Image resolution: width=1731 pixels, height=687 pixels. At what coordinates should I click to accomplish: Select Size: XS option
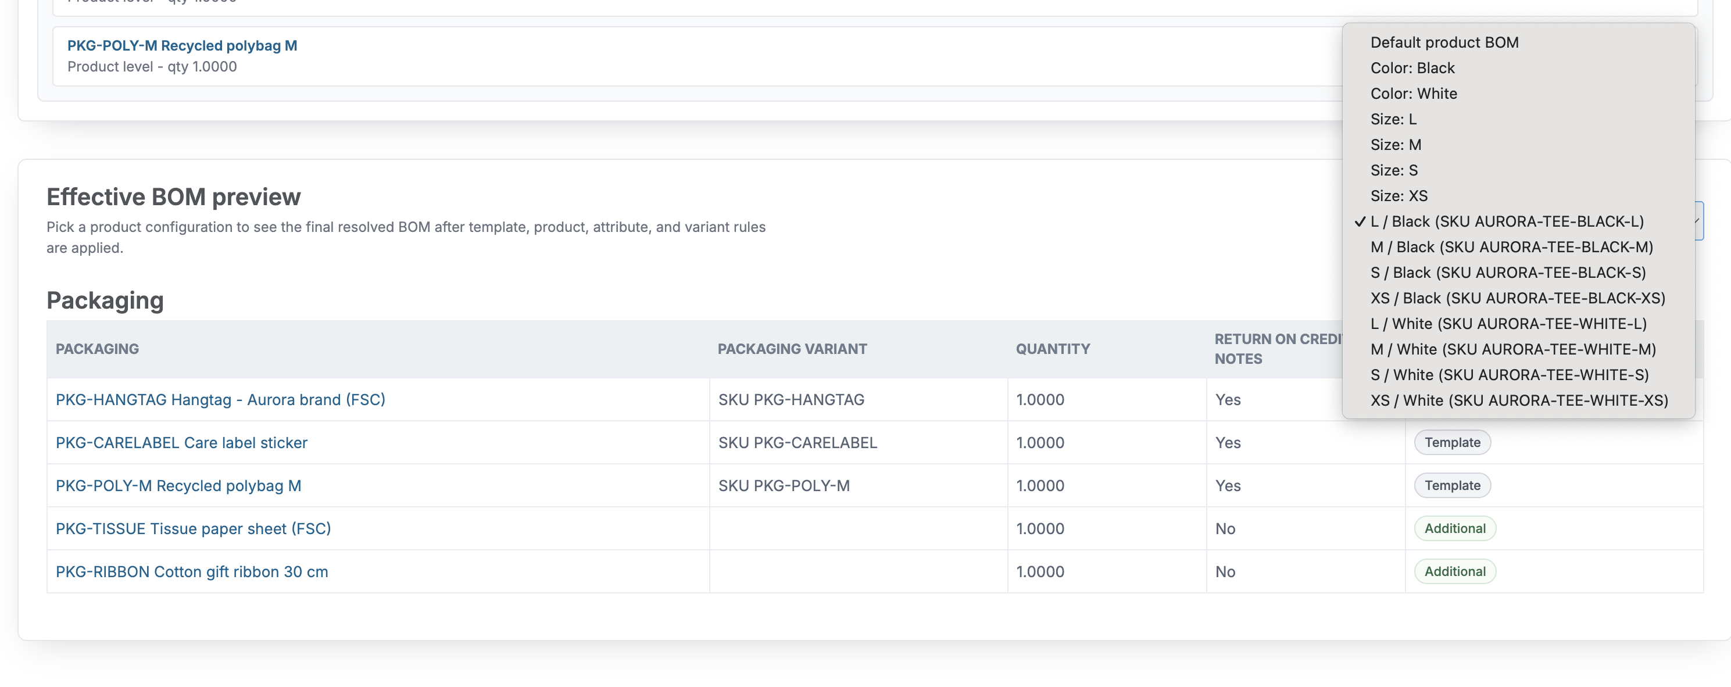(x=1518, y=196)
